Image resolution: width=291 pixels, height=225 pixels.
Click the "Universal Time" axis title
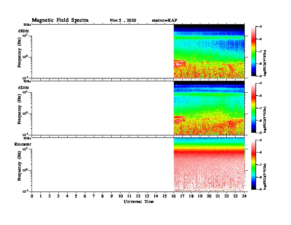[139, 201]
